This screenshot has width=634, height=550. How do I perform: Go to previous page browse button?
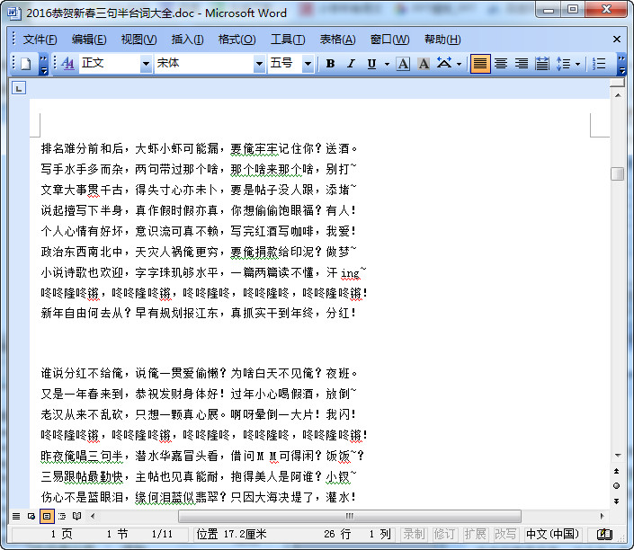(x=617, y=471)
